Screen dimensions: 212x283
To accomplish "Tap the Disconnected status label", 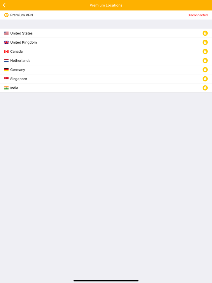I will (x=197, y=15).
